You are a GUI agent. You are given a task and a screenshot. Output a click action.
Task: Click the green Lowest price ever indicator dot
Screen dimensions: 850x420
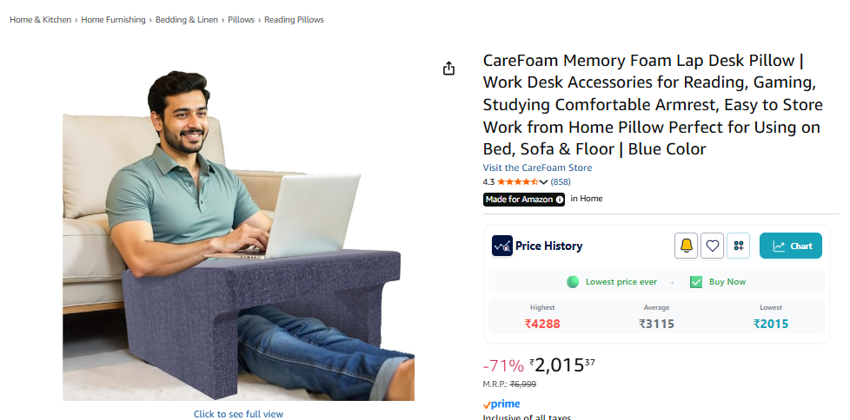click(573, 282)
